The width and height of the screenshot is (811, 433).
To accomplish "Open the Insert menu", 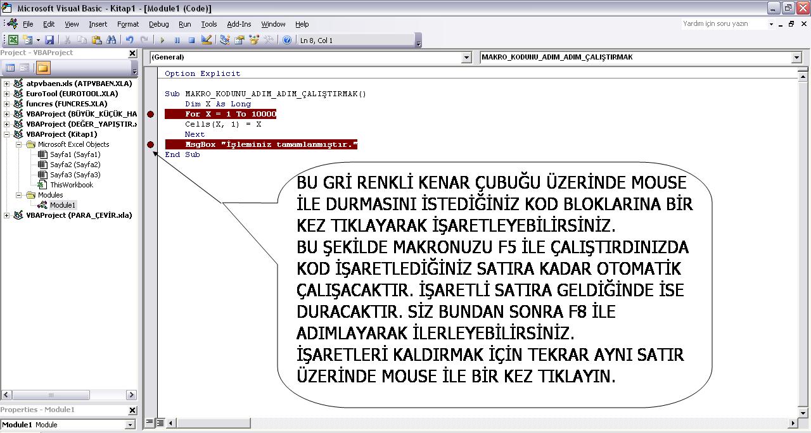I will [x=98, y=24].
